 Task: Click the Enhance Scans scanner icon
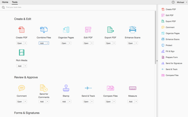[132, 30]
